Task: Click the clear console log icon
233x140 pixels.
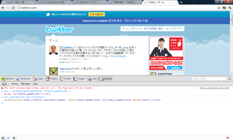Action: point(14,138)
